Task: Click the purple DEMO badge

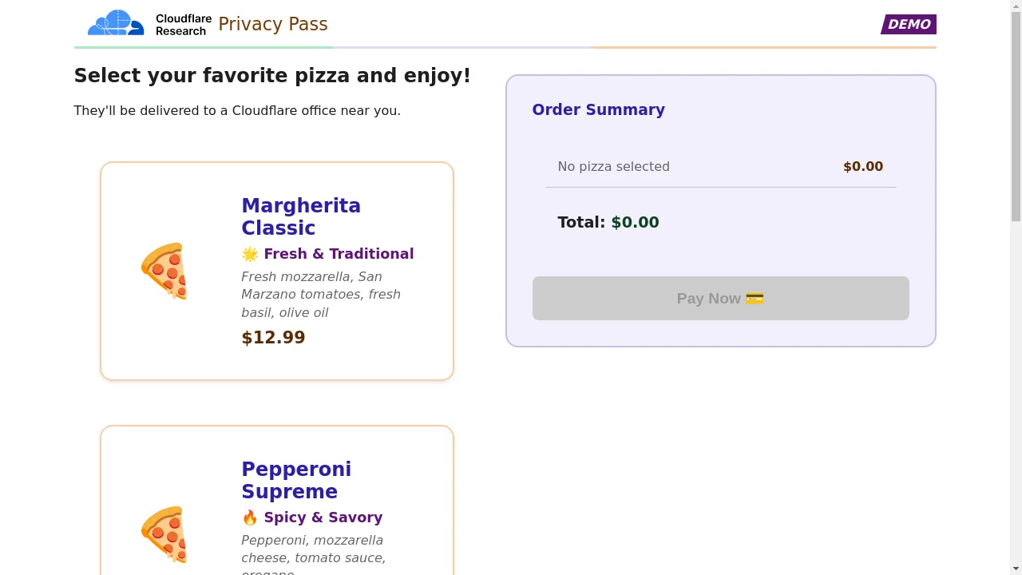Action: pos(909,24)
